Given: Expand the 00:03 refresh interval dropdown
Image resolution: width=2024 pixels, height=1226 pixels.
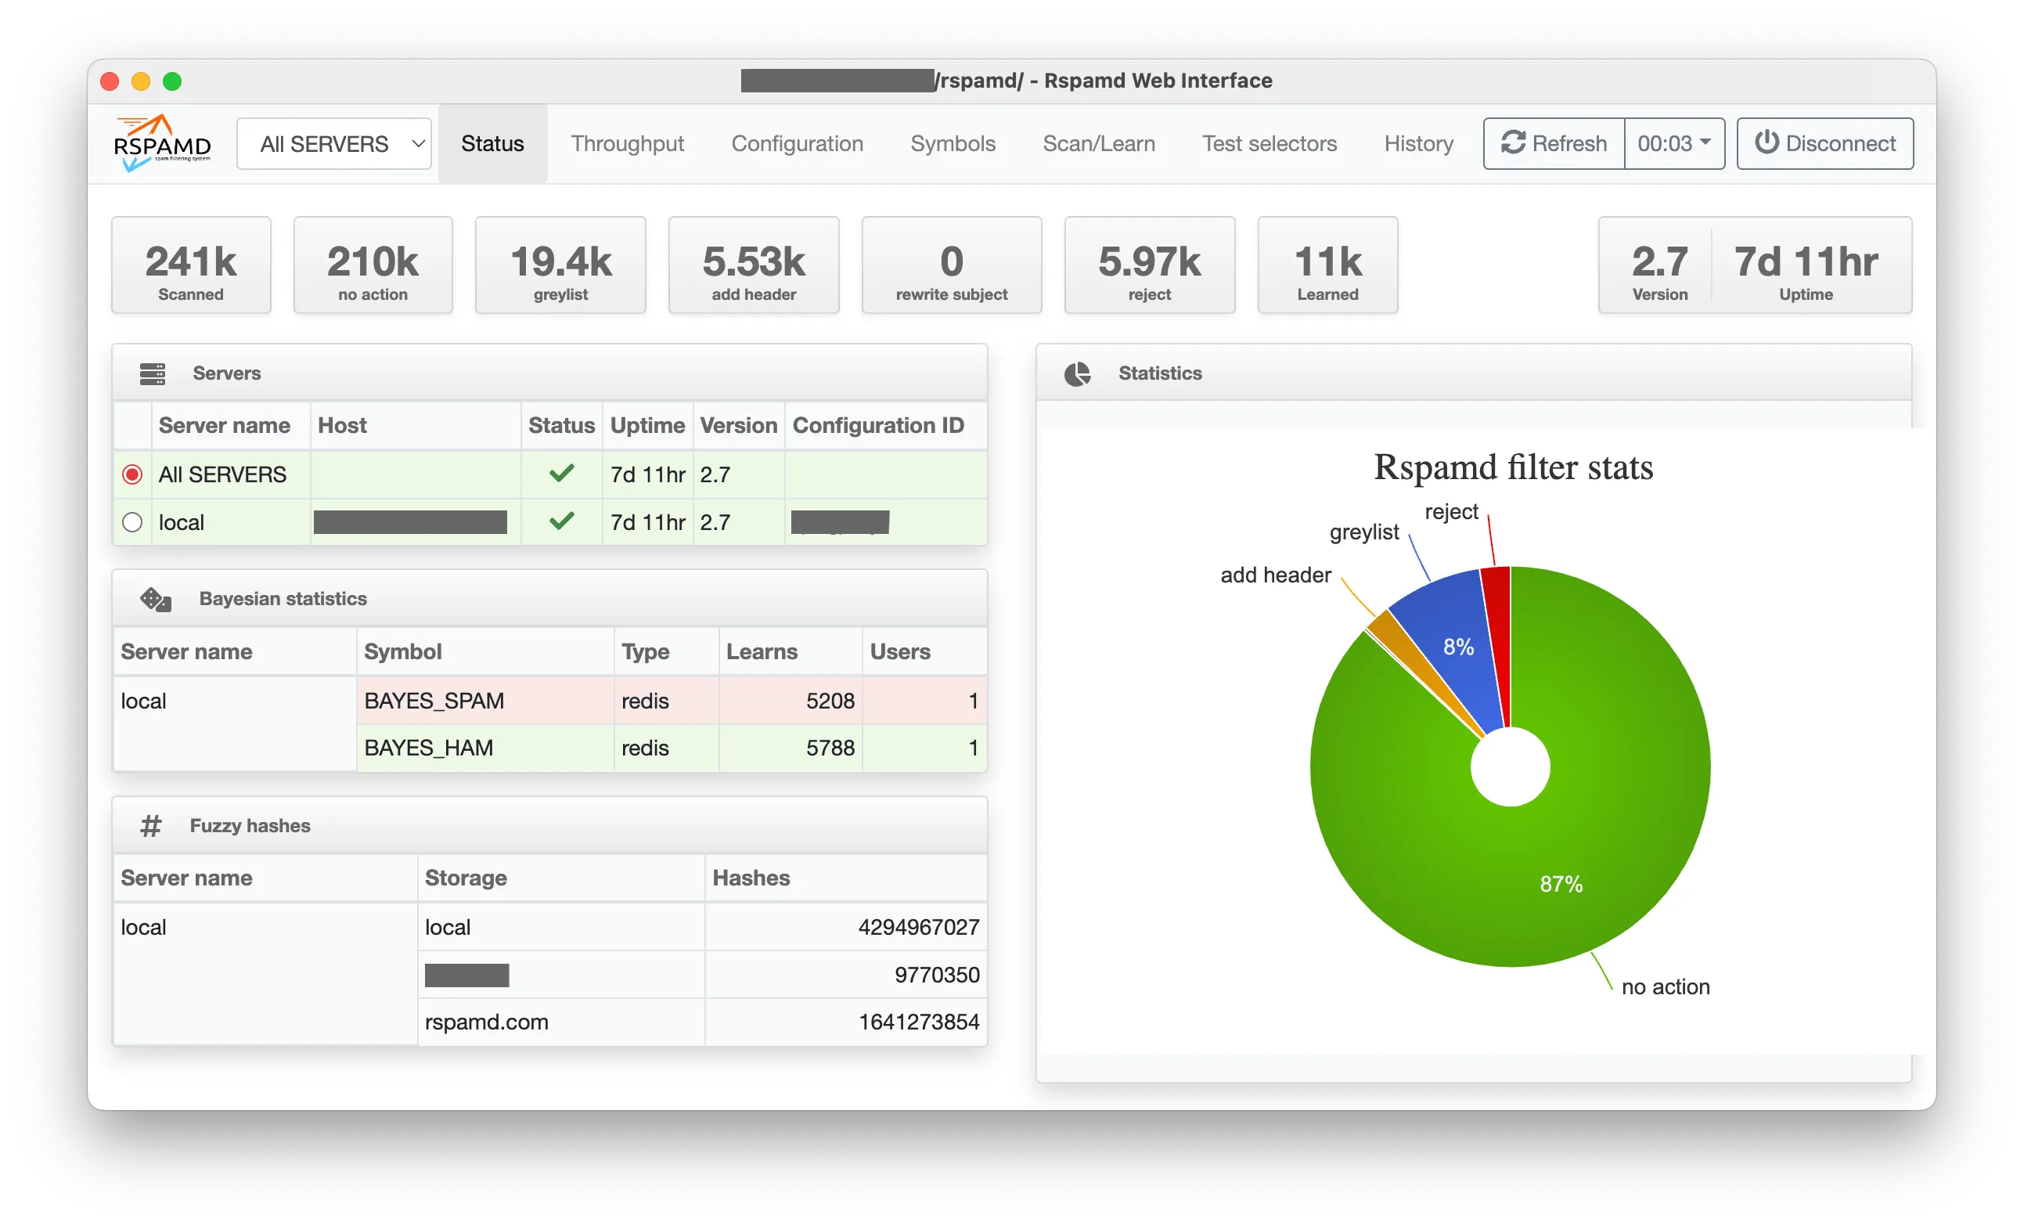Looking at the screenshot, I should tap(1674, 143).
